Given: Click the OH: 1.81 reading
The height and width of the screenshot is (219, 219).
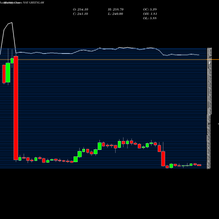Looking at the screenshot, I should pos(150,14).
